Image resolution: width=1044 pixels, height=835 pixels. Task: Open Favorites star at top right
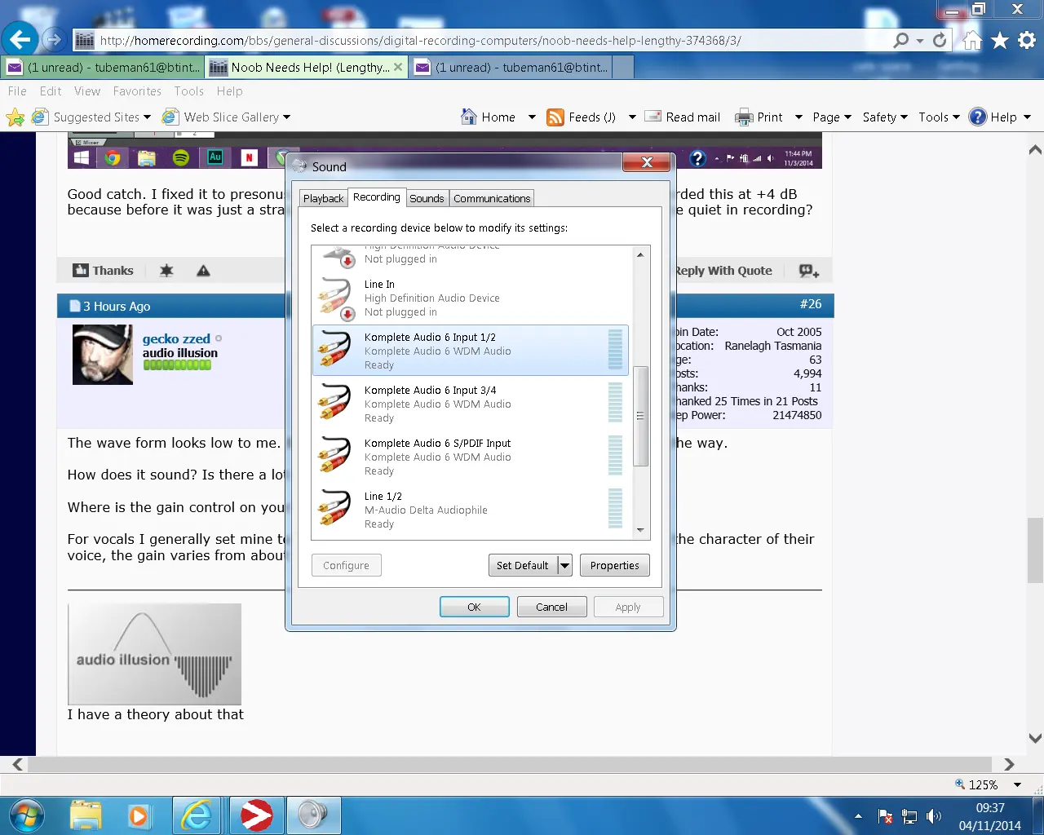[1000, 40]
